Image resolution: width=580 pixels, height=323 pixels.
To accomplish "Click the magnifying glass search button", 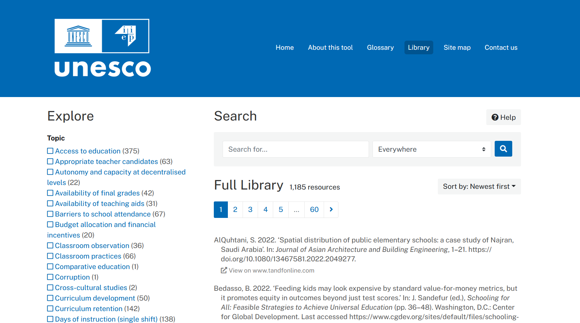I will pos(503,149).
